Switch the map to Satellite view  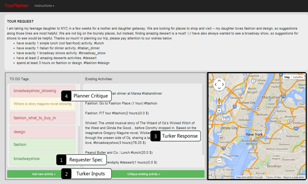coord(298,77)
